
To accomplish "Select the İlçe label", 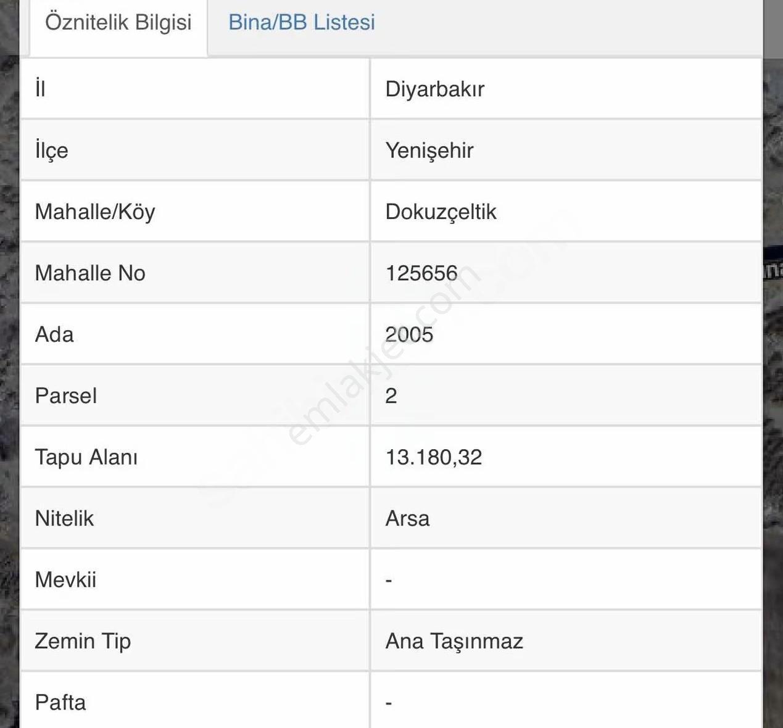I will (x=52, y=150).
